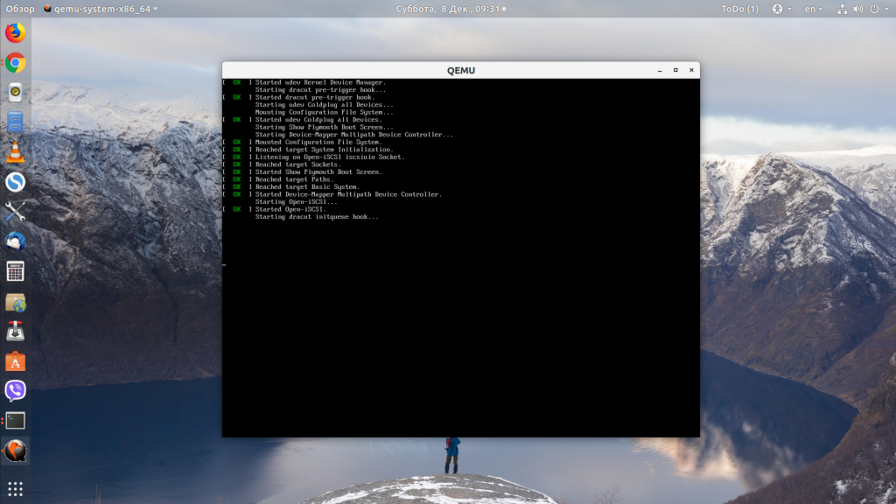Open the date and time calendar menu
The width and height of the screenshot is (896, 504).
click(x=451, y=9)
